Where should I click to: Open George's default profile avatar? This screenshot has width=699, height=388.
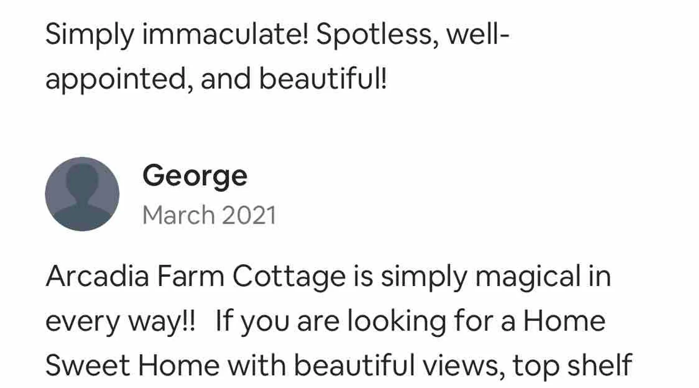tap(82, 194)
